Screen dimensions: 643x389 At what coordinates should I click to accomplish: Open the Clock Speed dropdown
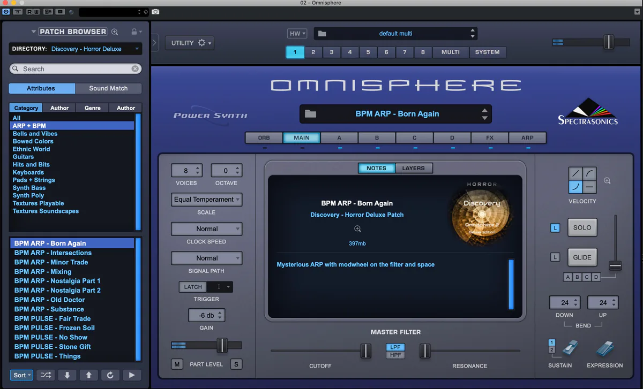[x=206, y=229]
